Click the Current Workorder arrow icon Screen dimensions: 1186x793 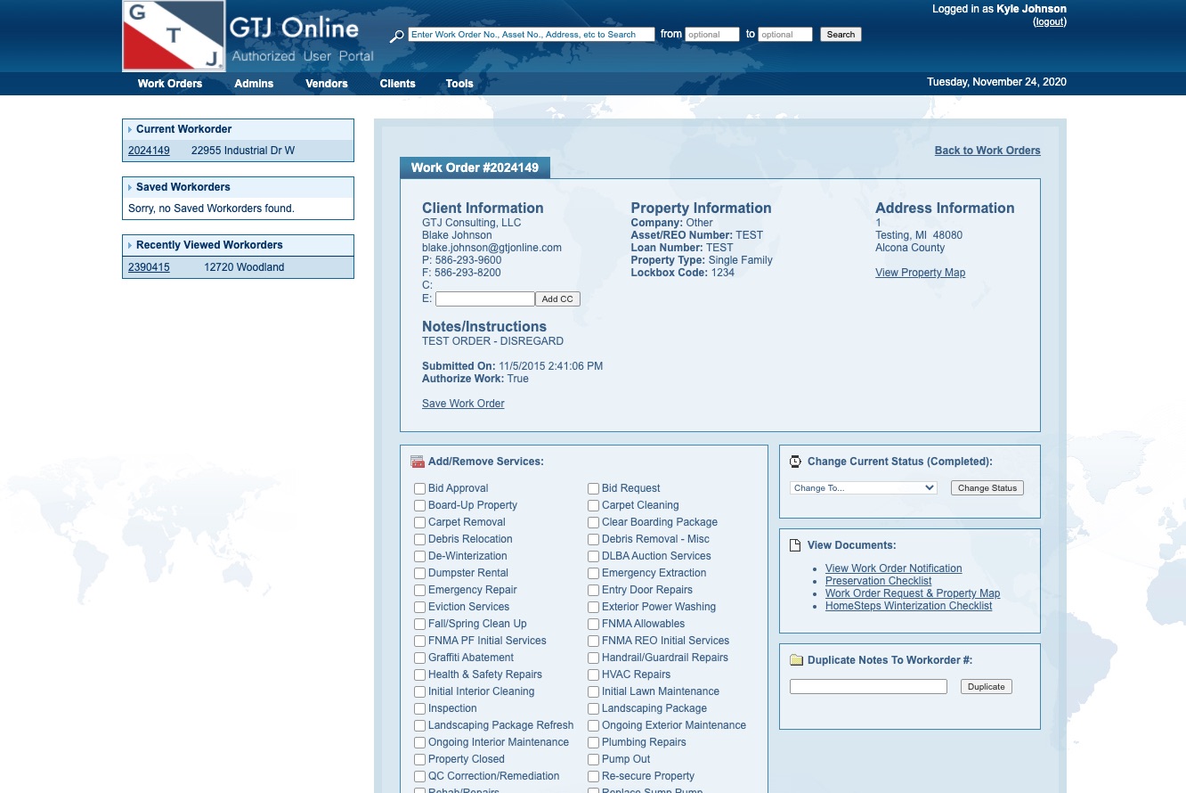click(x=130, y=129)
